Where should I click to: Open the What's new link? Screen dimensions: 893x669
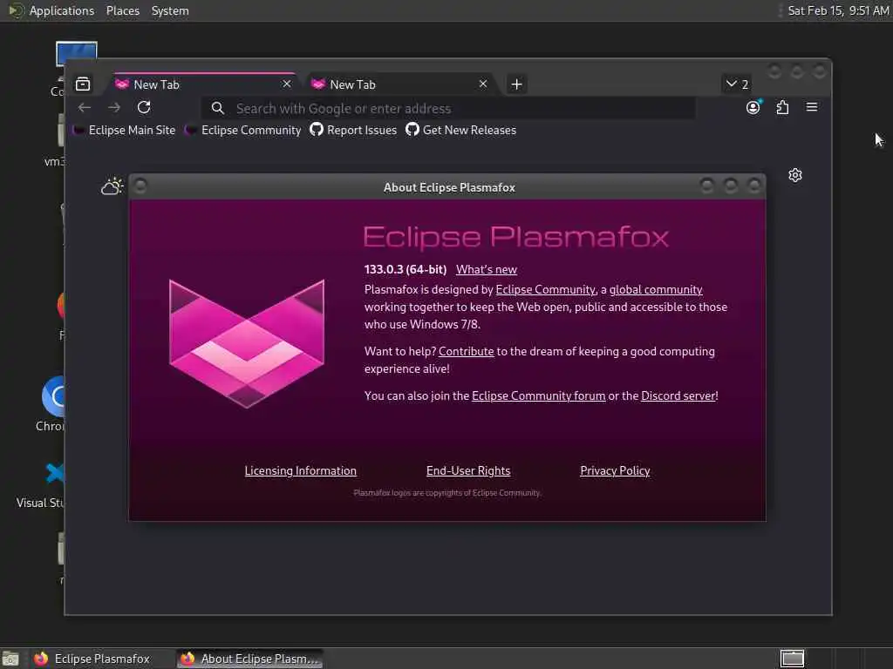[487, 270]
